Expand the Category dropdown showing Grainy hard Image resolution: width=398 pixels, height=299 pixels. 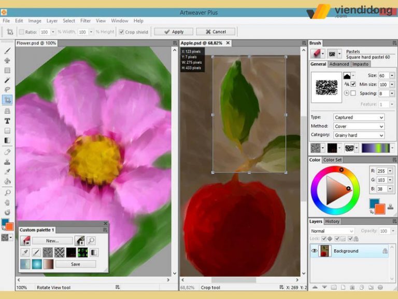tap(358, 135)
